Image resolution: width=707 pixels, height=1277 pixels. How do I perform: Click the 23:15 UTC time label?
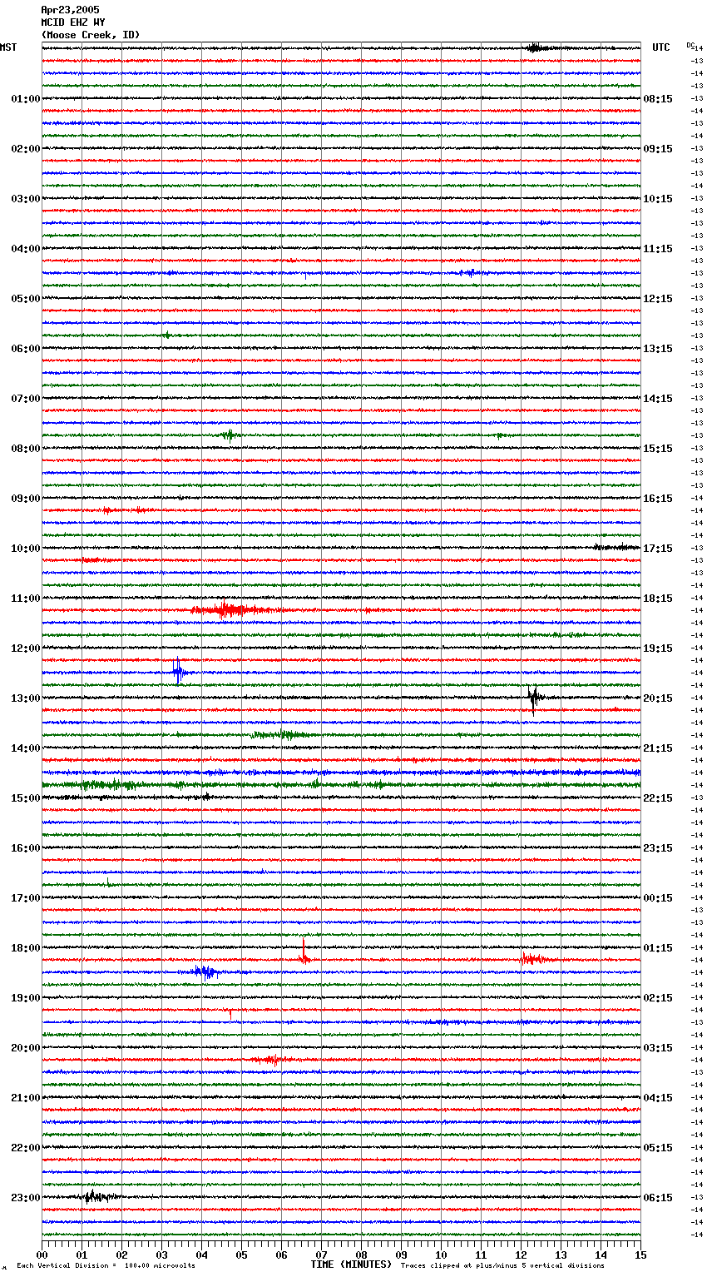click(658, 848)
